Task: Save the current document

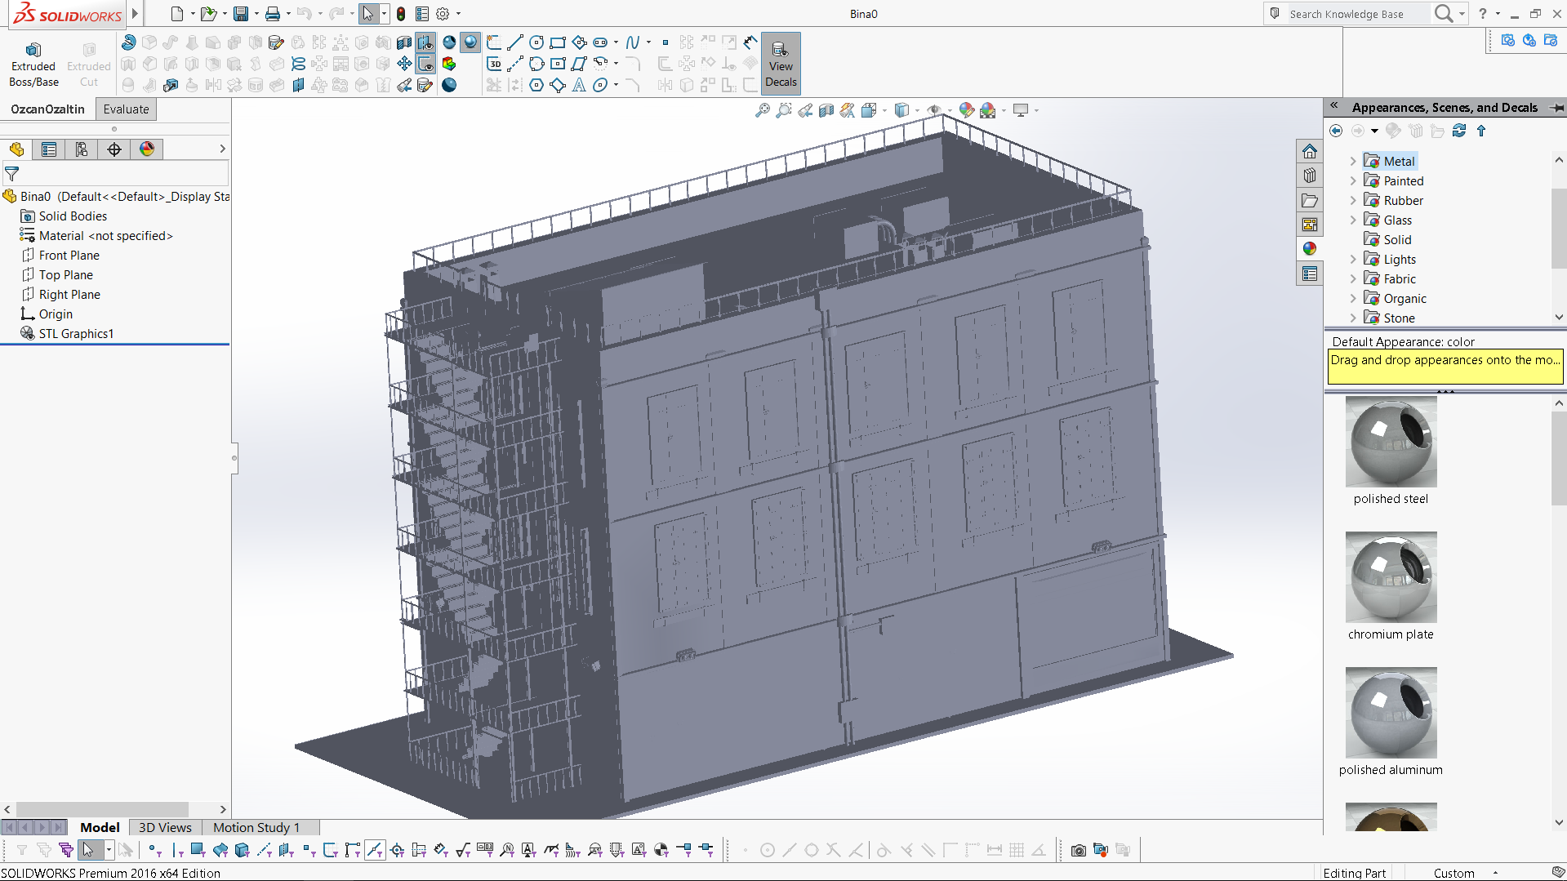Action: 241,14
